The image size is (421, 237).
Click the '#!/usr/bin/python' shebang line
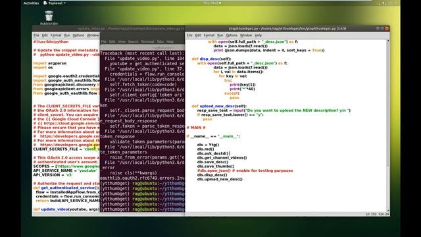pyautogui.click(x=51, y=41)
